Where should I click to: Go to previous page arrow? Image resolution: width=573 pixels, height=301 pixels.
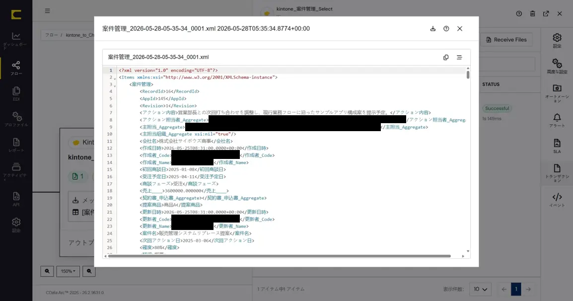click(x=504, y=289)
